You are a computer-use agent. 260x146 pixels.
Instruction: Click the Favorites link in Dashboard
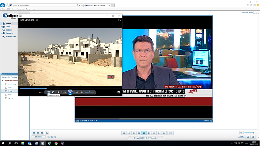tap(14, 77)
